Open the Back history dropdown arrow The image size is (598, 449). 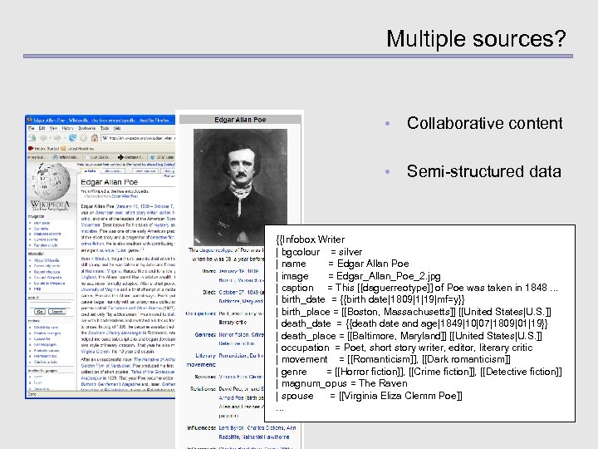(x=51, y=138)
